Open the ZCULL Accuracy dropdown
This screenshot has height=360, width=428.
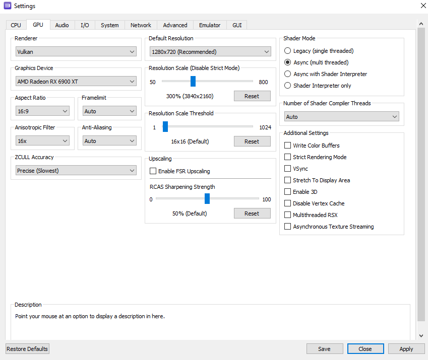point(76,170)
